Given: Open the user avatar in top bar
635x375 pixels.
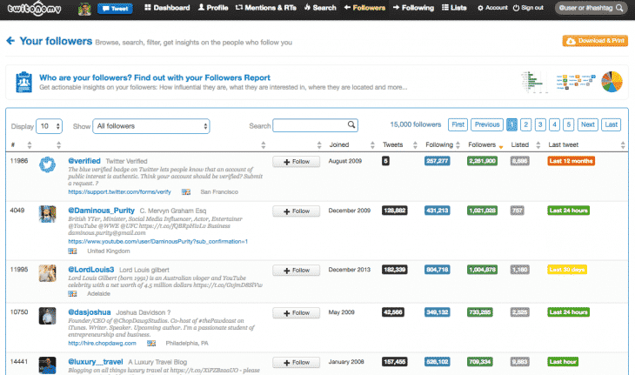Looking at the screenshot, I should point(86,9).
